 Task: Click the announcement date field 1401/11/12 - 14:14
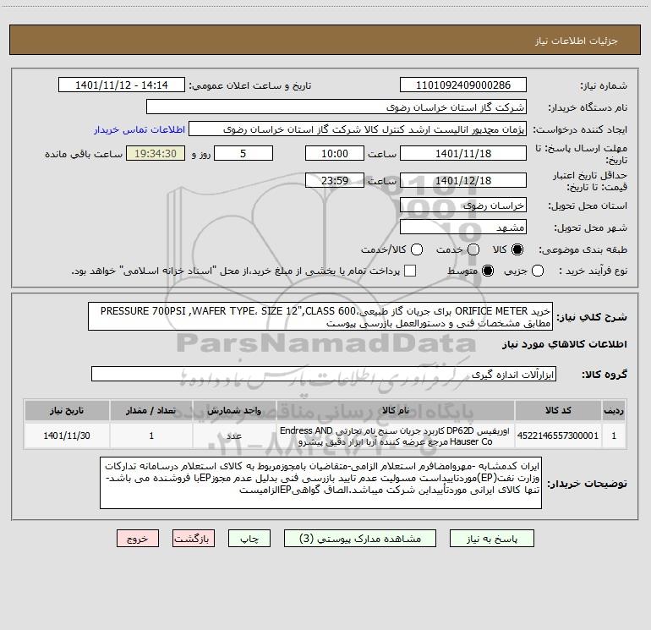(122, 85)
